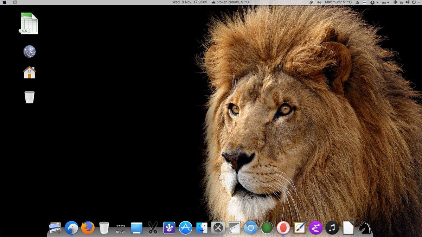The image size is (422, 237).
Task: Open LibreOffice document icon in dock
Action: [348, 228]
